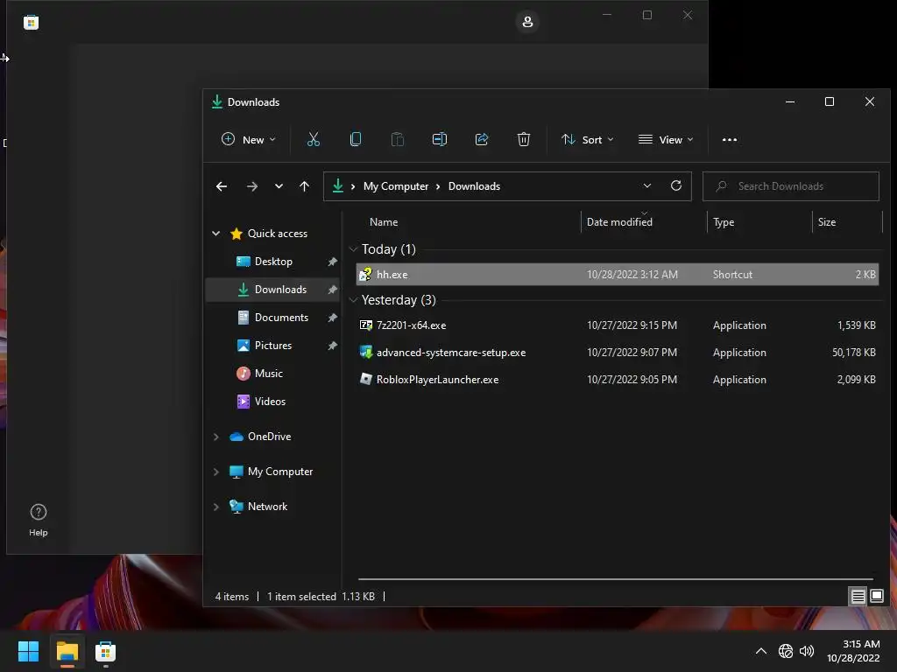Go up one folder level
Screen dimensions: 897x672
(304, 186)
